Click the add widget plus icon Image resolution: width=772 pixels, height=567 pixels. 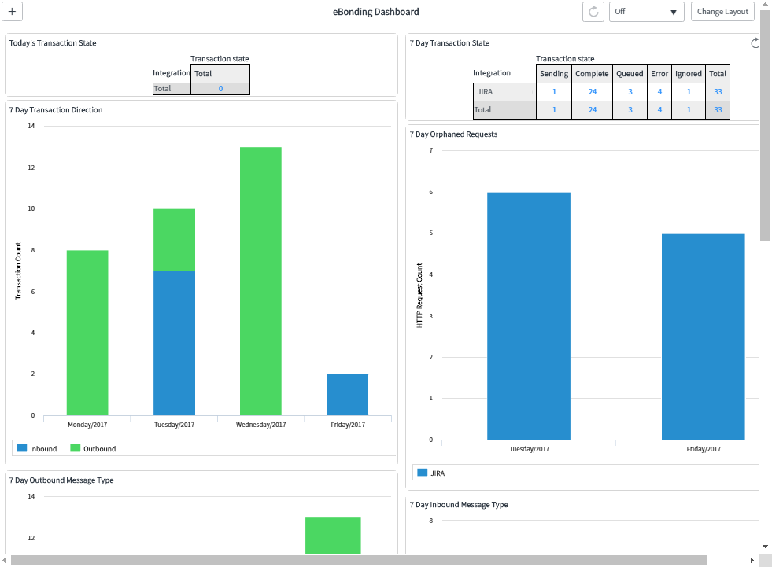click(12, 12)
